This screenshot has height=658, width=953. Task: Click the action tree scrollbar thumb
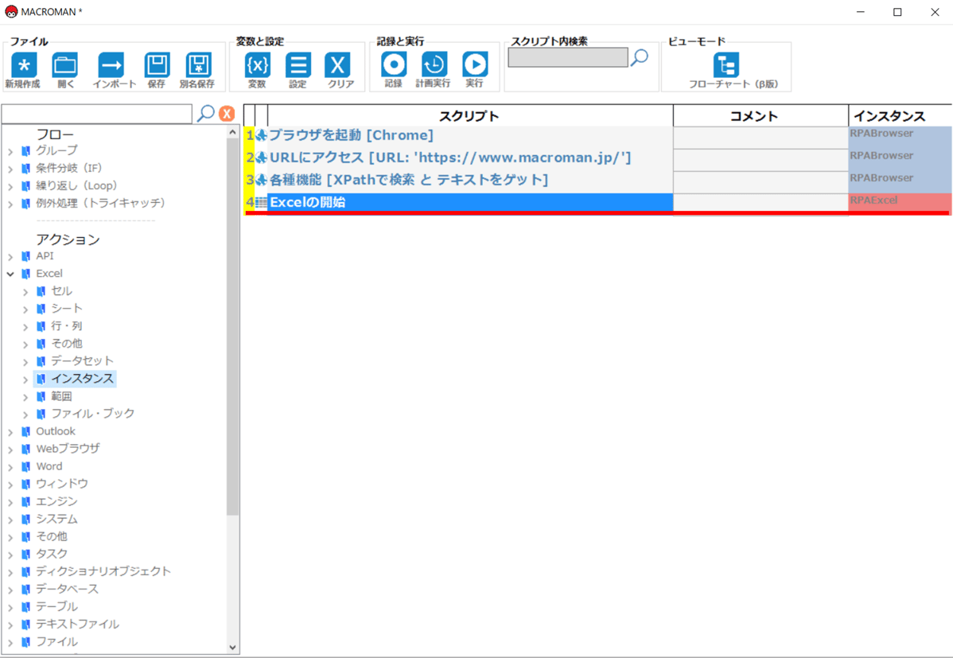pos(233,327)
